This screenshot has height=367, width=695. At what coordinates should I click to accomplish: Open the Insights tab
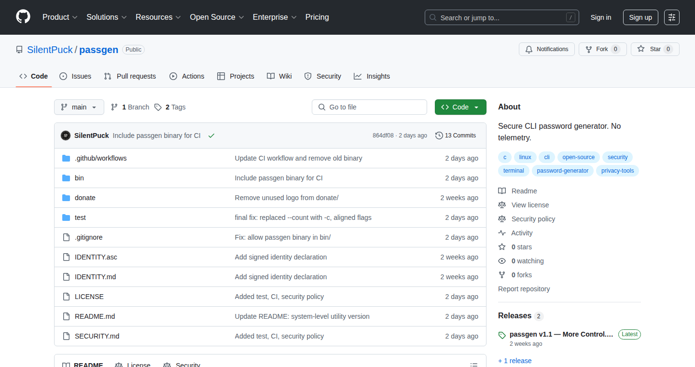pyautogui.click(x=372, y=76)
